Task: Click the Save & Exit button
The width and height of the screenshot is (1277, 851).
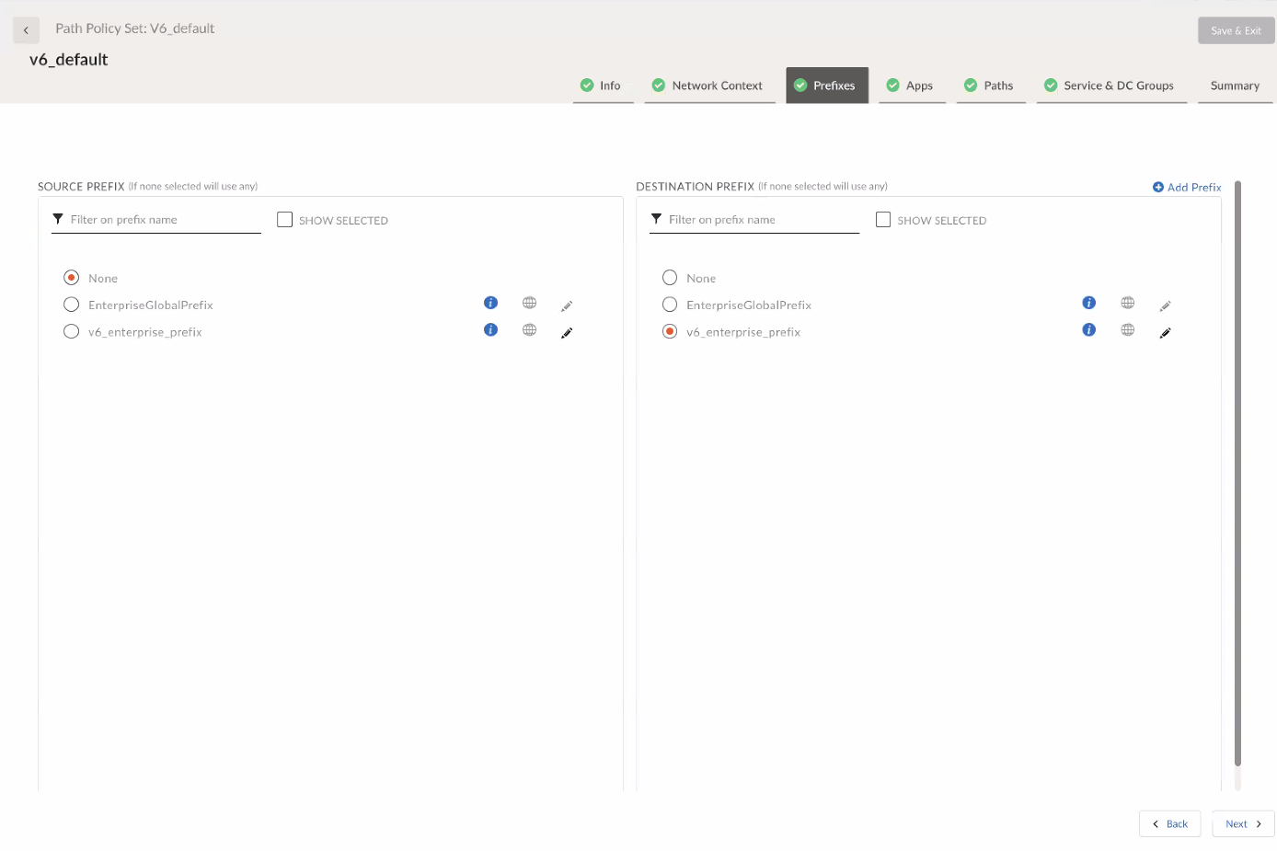Action: [1236, 30]
